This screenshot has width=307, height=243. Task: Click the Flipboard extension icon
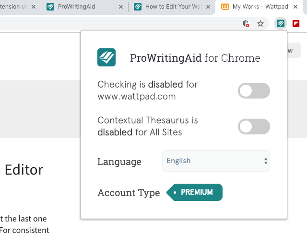point(296,23)
